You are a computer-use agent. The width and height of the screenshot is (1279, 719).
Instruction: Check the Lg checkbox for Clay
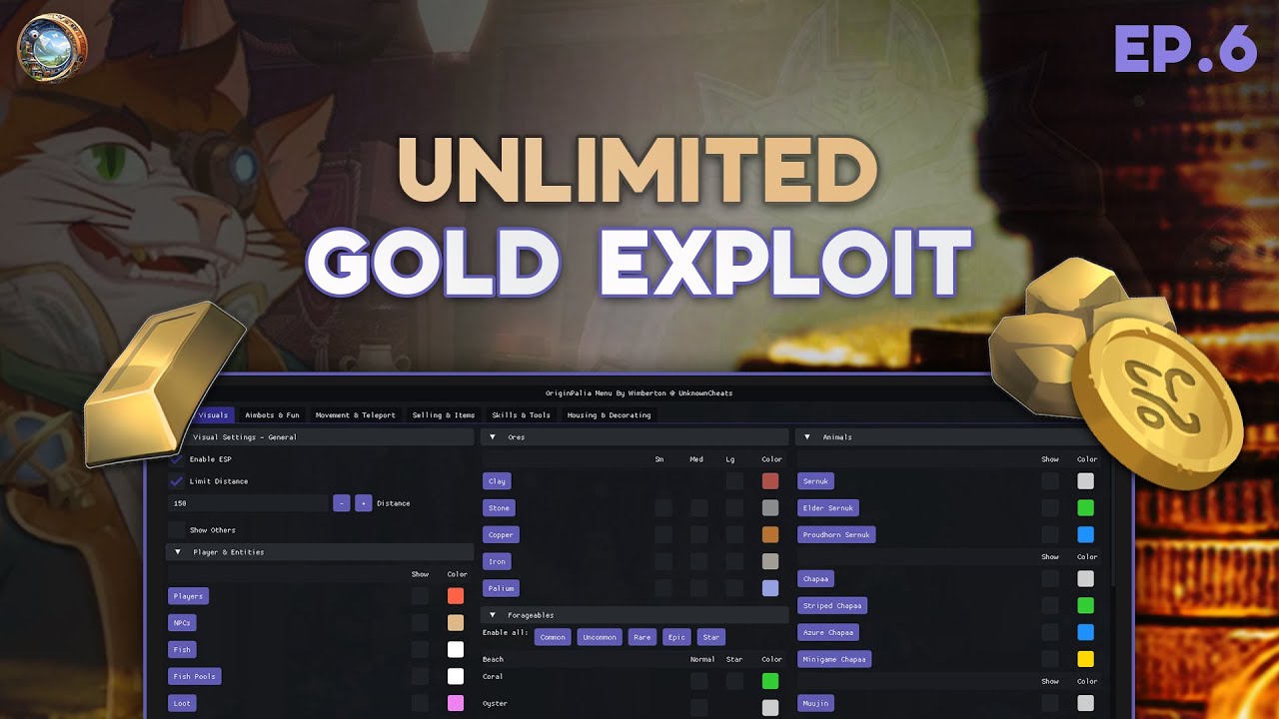[734, 481]
